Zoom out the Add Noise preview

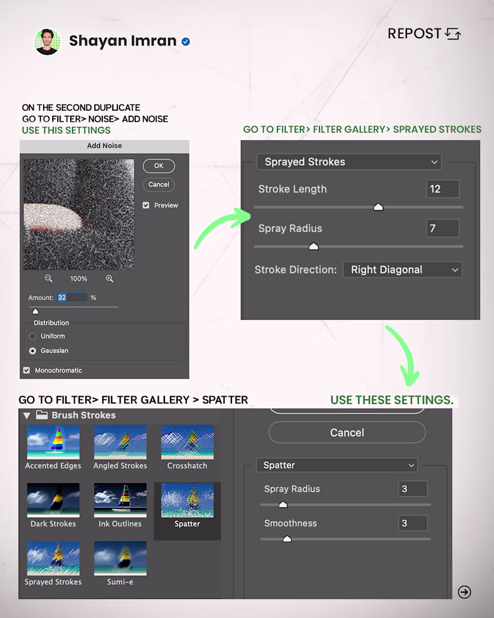[48, 278]
